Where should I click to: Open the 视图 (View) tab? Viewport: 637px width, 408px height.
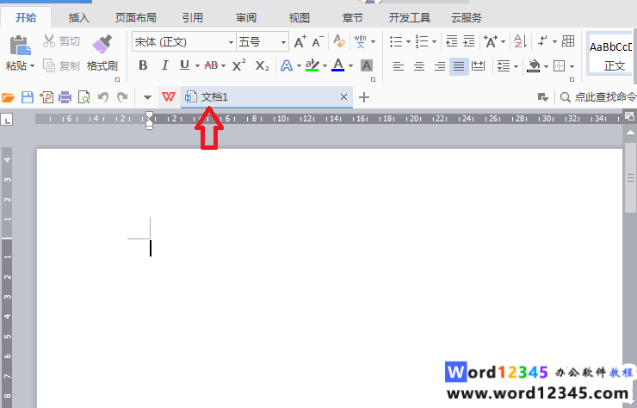point(300,17)
